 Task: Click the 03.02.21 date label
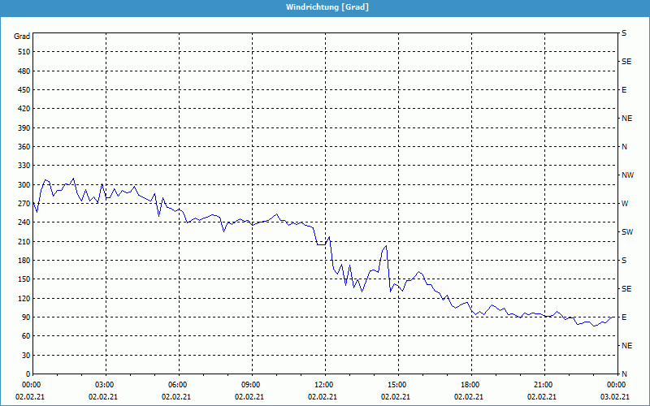click(615, 397)
